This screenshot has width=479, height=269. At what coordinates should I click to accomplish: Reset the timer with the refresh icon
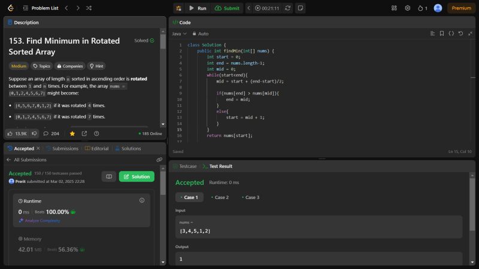pyautogui.click(x=288, y=8)
